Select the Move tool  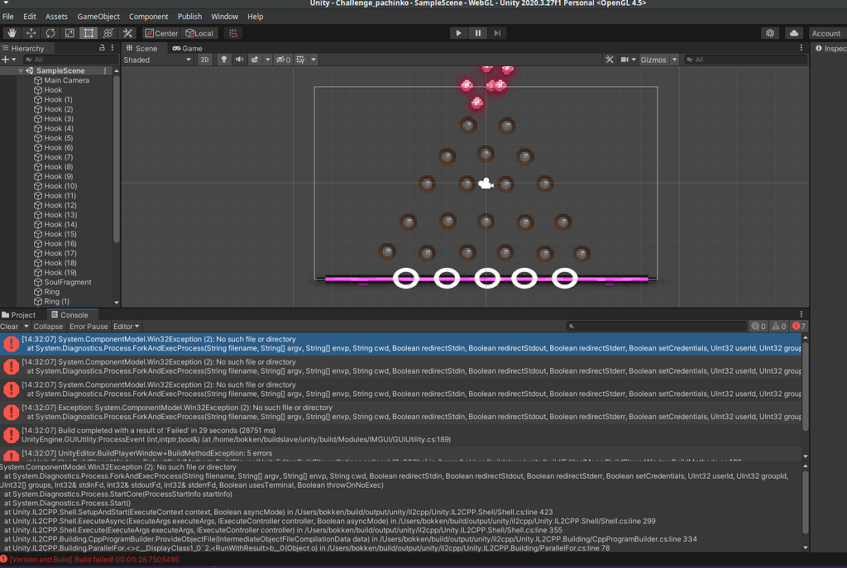point(31,33)
